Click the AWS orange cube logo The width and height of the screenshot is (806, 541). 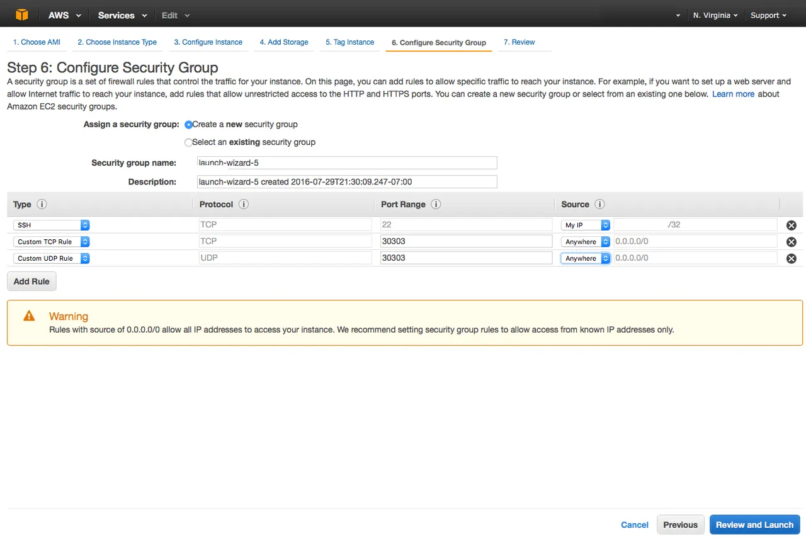click(22, 14)
